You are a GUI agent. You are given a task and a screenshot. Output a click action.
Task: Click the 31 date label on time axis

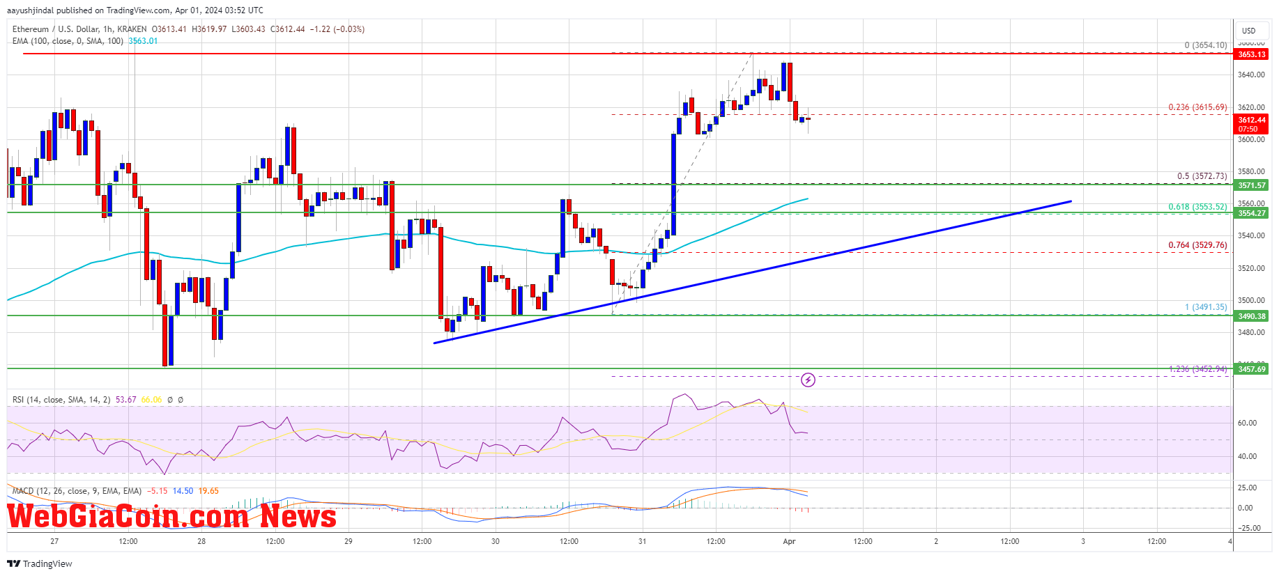tap(642, 541)
